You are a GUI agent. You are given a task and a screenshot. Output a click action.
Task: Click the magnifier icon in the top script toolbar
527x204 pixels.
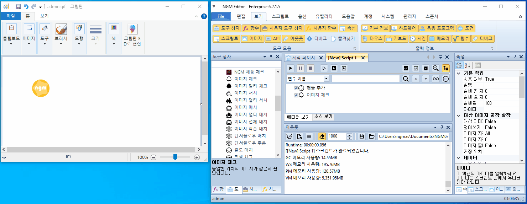[435, 68]
